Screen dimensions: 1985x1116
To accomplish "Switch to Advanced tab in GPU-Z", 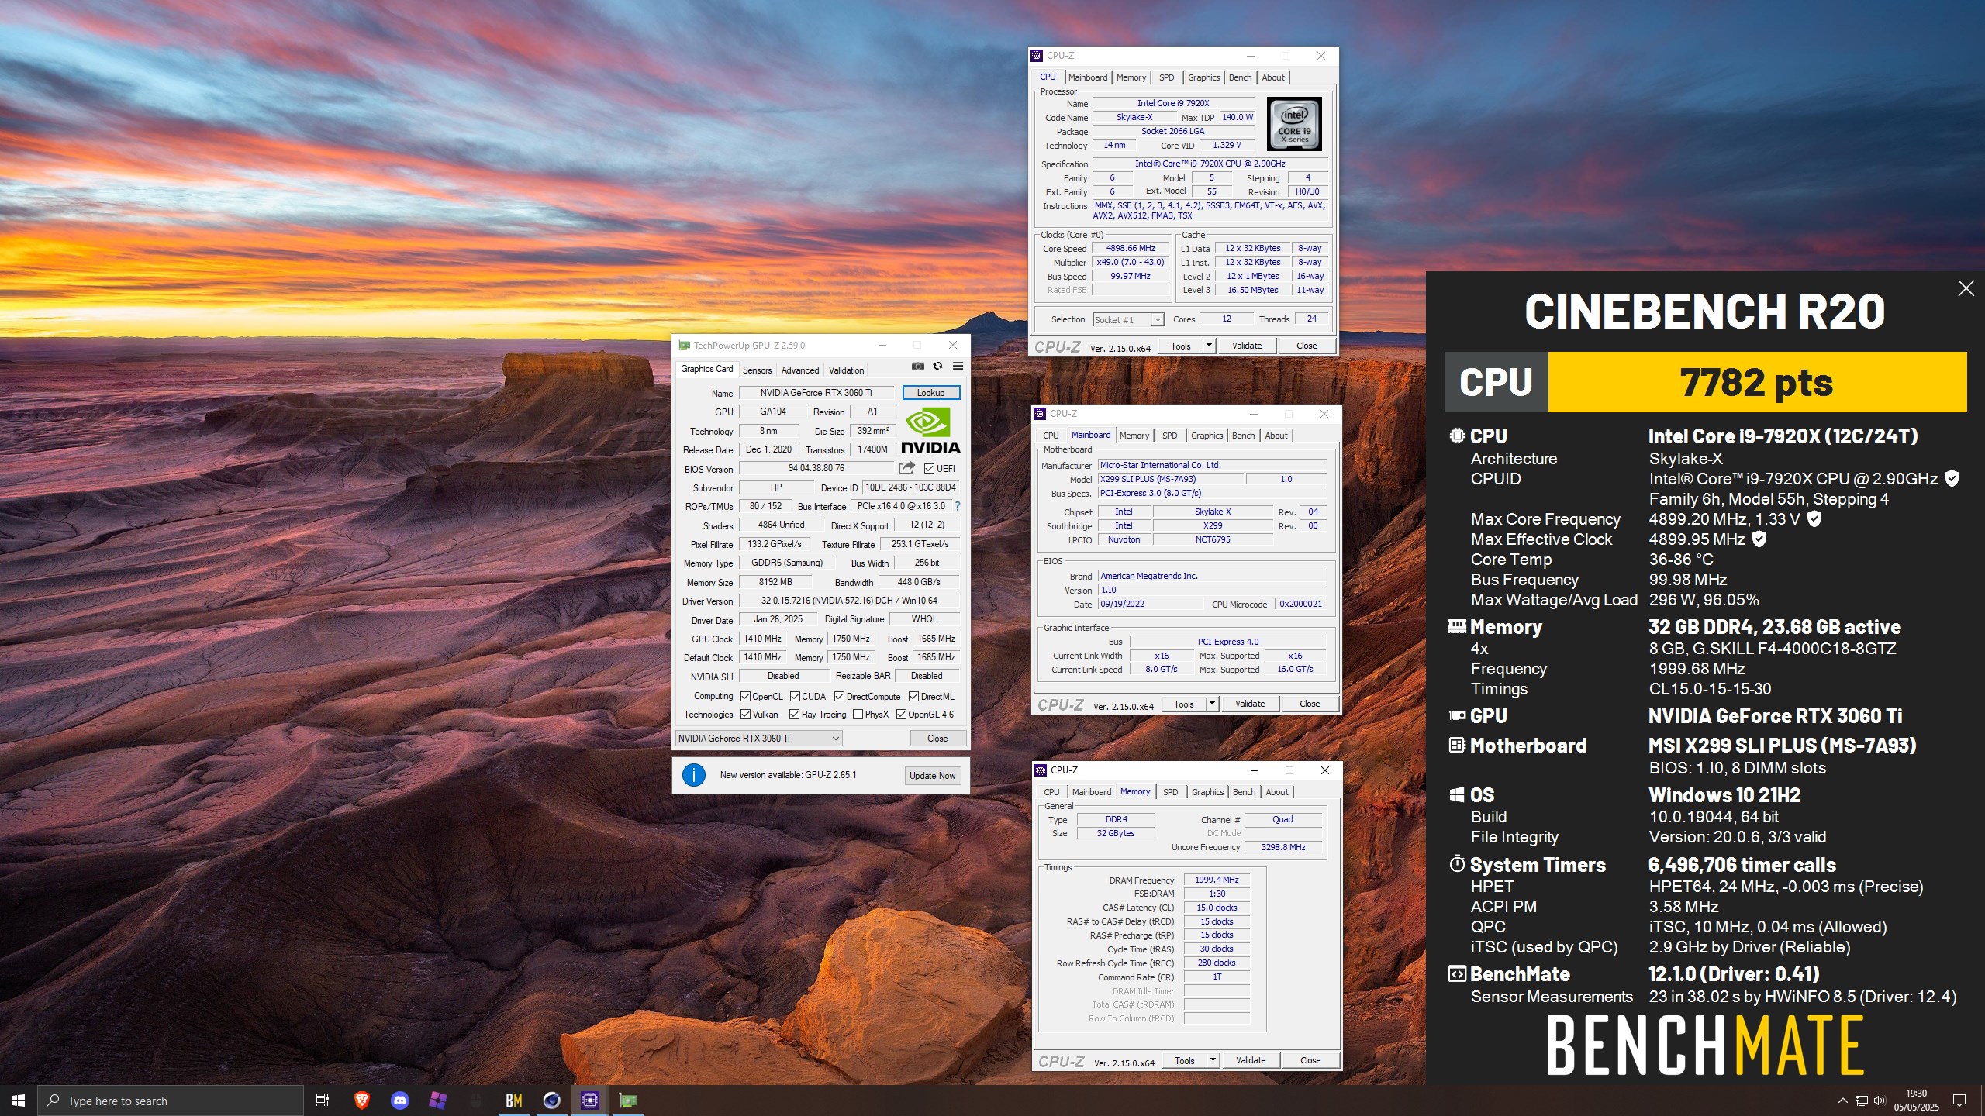I will [799, 370].
